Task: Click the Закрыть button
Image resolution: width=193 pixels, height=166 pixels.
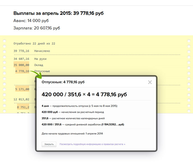Action: (x=49, y=144)
